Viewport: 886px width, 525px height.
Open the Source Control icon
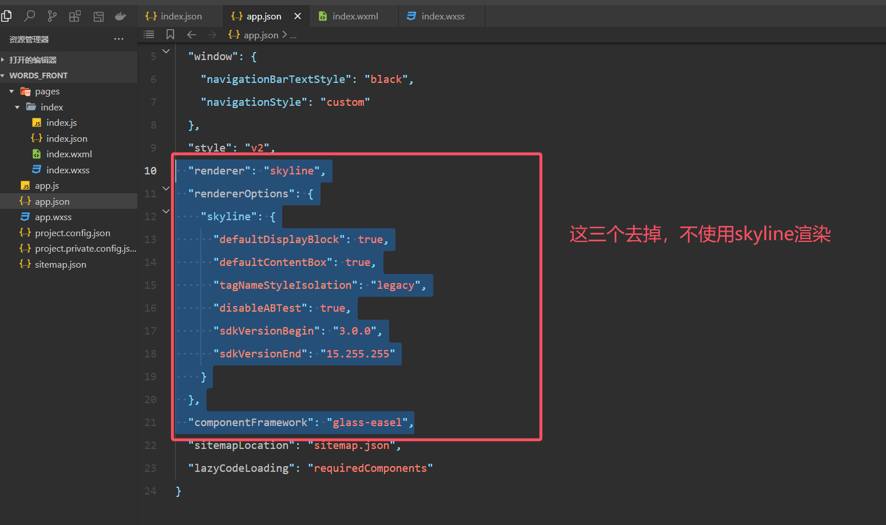pyautogui.click(x=52, y=16)
